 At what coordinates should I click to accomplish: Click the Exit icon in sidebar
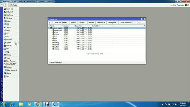5,76
